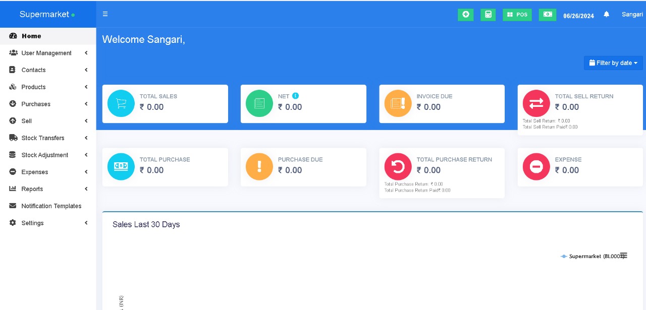
Task: Click the Total Sales cart icon
Action: tap(121, 103)
